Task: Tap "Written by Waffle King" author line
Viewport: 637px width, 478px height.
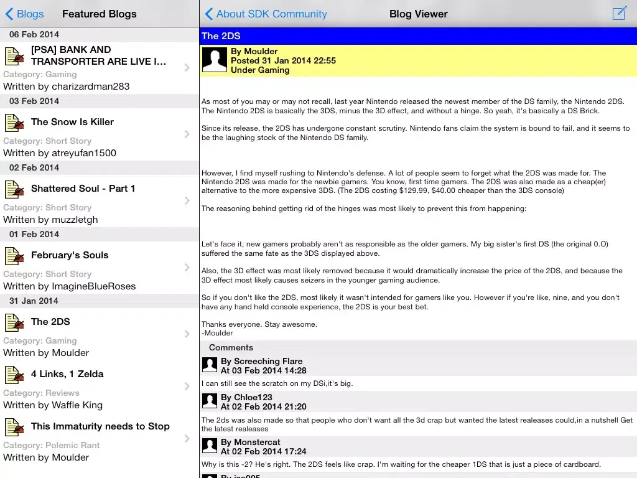Action: [53, 405]
